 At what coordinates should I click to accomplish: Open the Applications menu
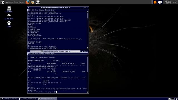click(x=9, y=2)
